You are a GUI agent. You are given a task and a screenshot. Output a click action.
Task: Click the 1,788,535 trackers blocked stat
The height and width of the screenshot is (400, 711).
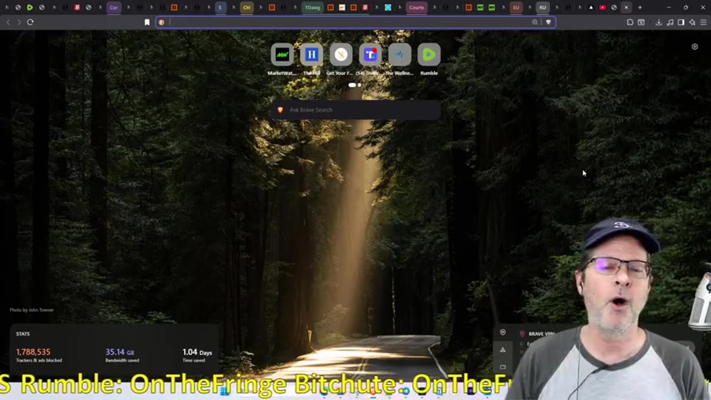tap(39, 355)
